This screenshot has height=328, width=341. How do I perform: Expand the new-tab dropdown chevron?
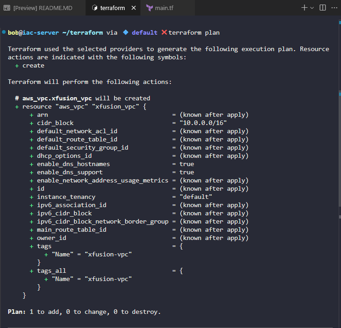(312, 8)
